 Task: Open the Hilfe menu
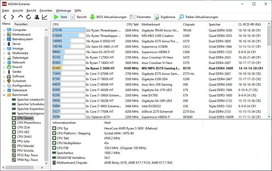[78, 11]
